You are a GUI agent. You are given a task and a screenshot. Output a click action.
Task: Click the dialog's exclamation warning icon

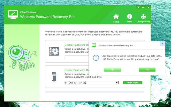(96, 57)
